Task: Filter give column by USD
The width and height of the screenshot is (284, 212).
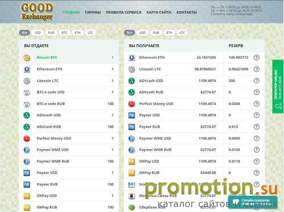Action: pos(37,33)
